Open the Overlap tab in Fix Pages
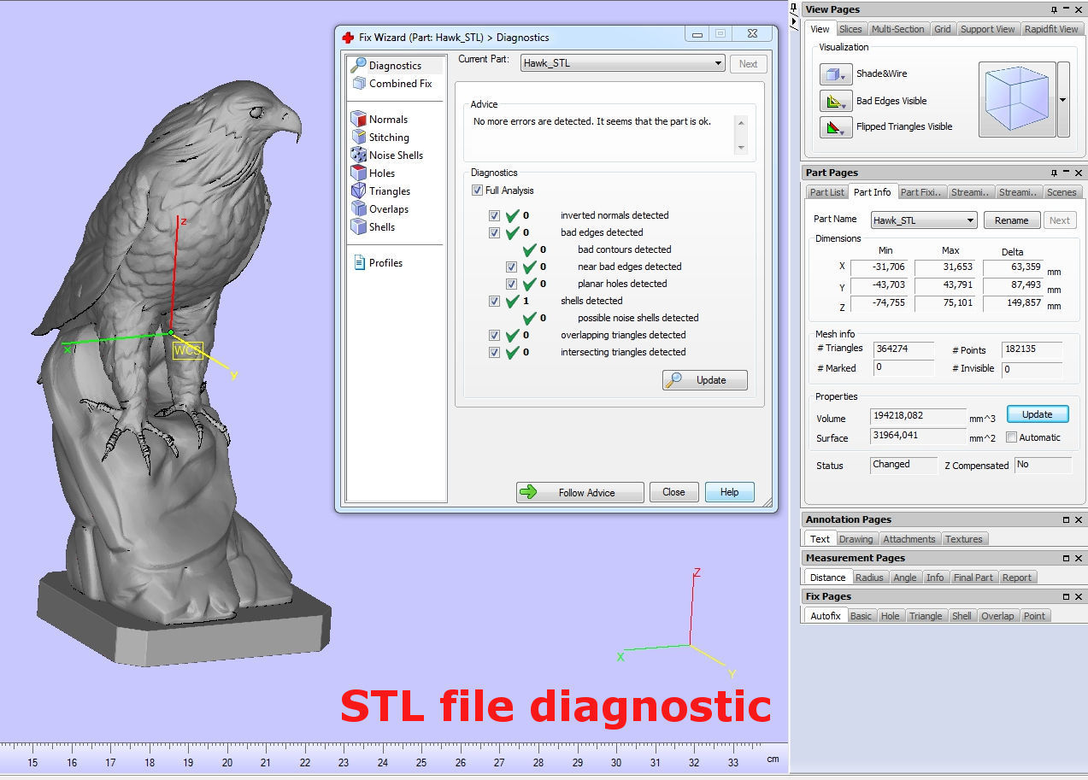Screen dimensions: 1088x780 [x=997, y=616]
